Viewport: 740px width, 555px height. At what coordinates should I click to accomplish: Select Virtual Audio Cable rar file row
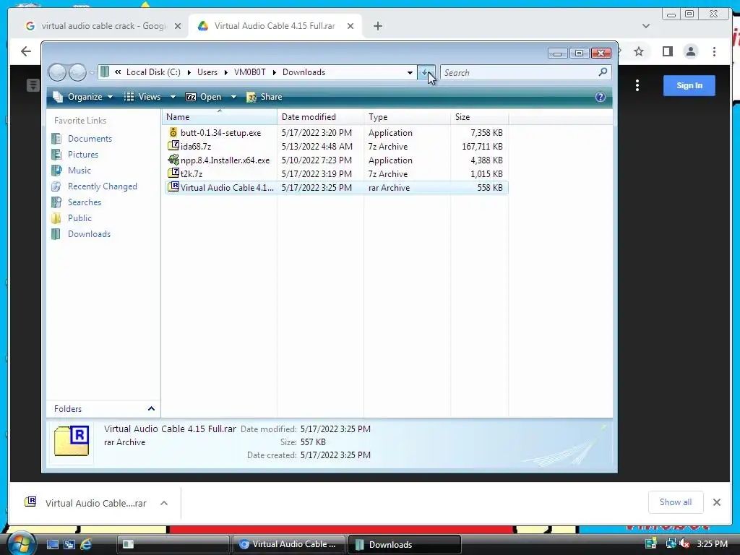tap(337, 188)
